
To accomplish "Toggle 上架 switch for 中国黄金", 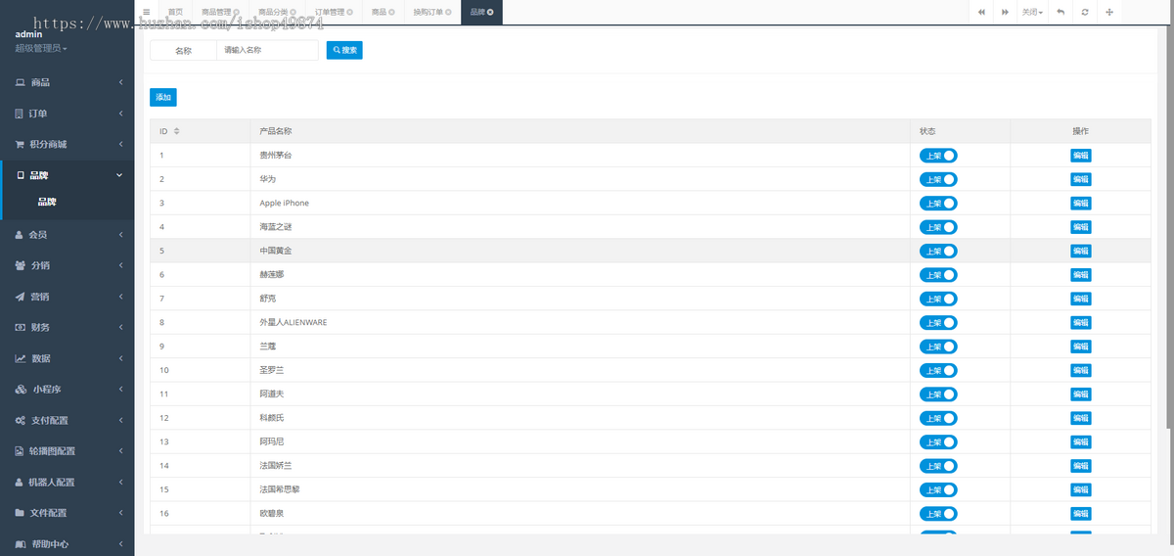I will point(938,251).
